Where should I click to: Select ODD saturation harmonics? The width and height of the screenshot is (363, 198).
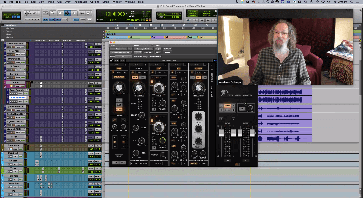pyautogui.click(x=119, y=100)
